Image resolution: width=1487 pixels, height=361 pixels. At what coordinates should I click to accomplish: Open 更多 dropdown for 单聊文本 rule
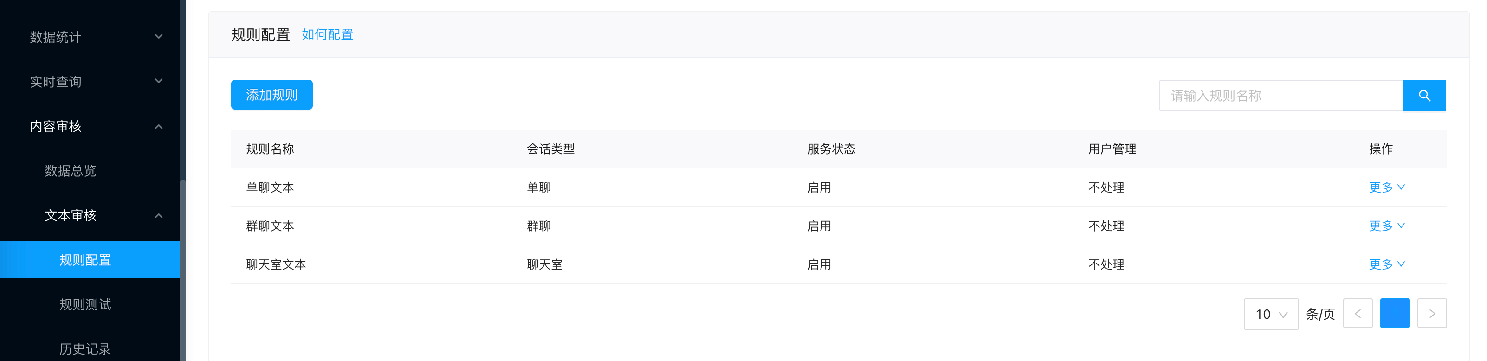(x=1387, y=187)
